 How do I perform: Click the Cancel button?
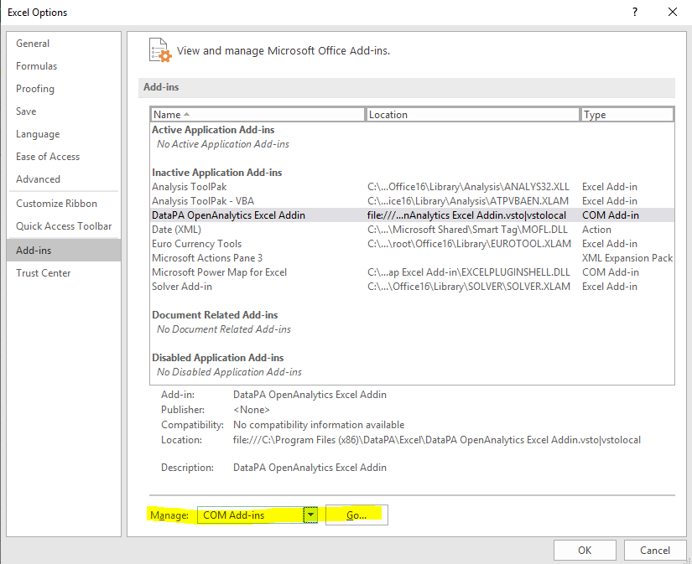tap(655, 551)
